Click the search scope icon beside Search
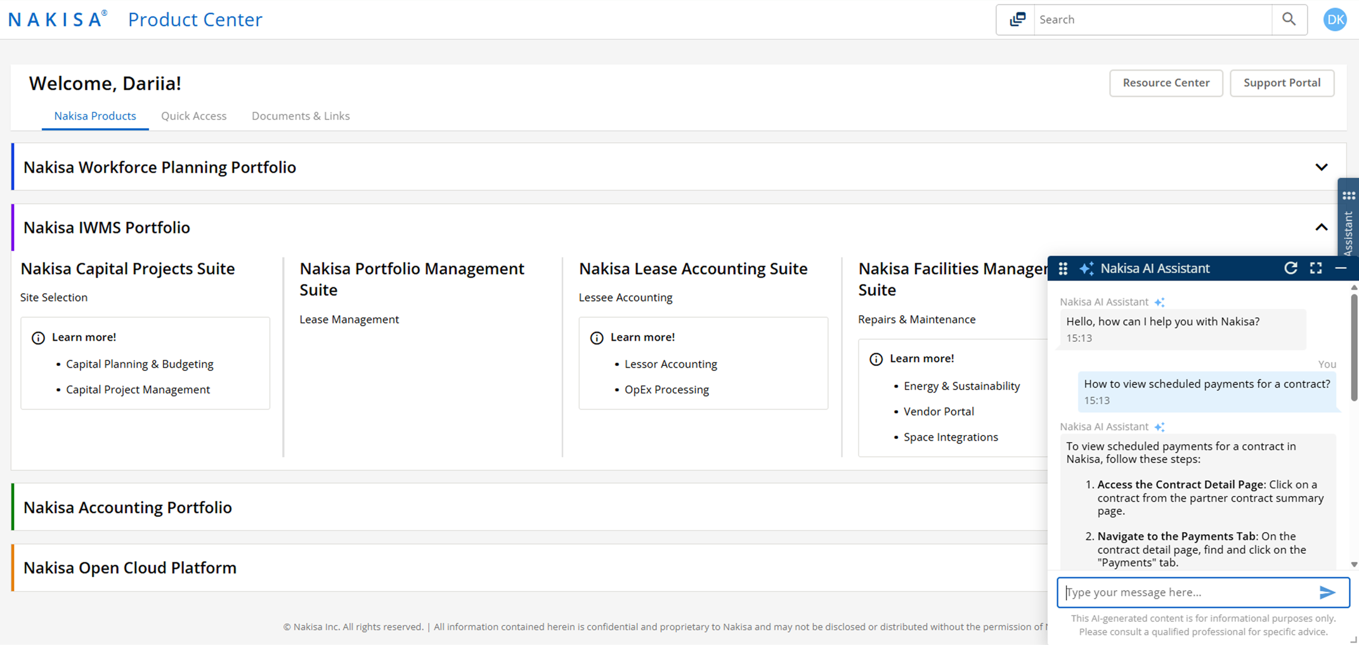Image resolution: width=1359 pixels, height=645 pixels. pos(1017,20)
